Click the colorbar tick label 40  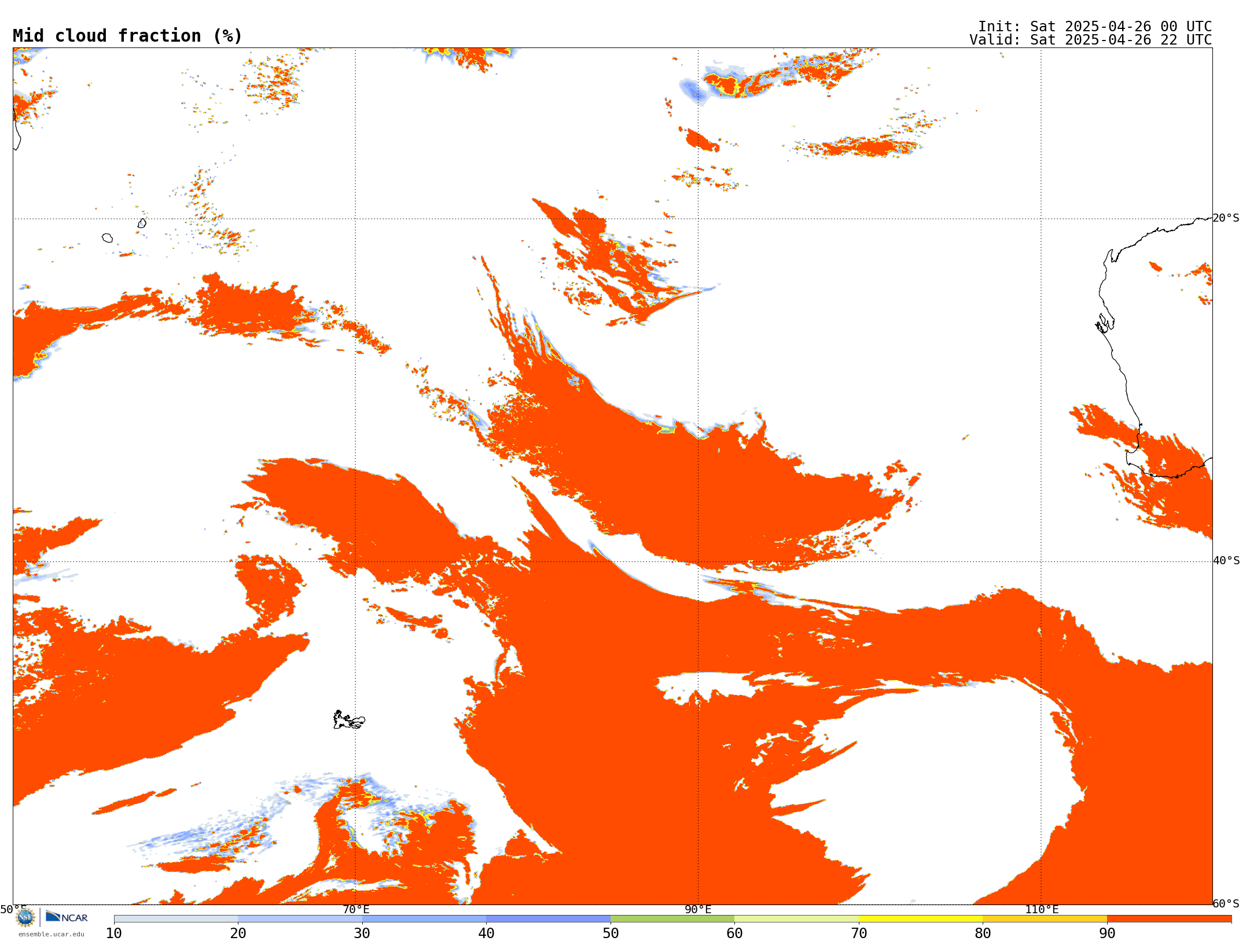coord(487,933)
